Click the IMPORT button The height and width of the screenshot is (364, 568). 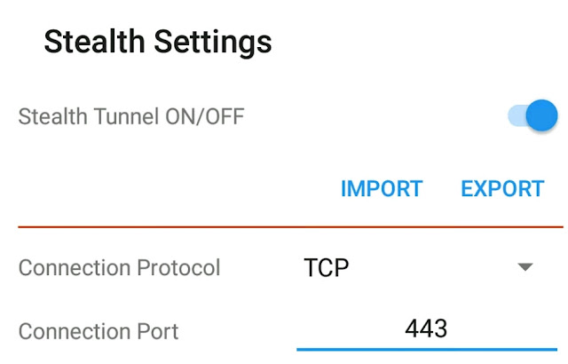click(x=382, y=189)
